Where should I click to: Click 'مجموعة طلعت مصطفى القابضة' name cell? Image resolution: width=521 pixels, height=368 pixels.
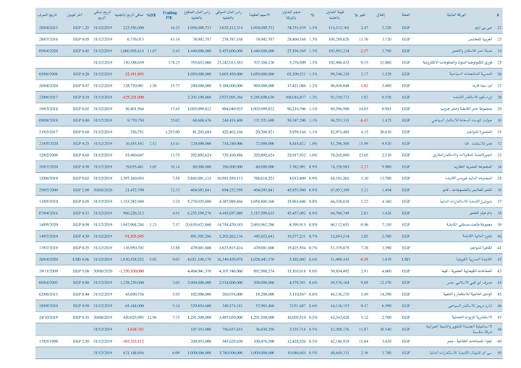pyautogui.click(x=469, y=225)
